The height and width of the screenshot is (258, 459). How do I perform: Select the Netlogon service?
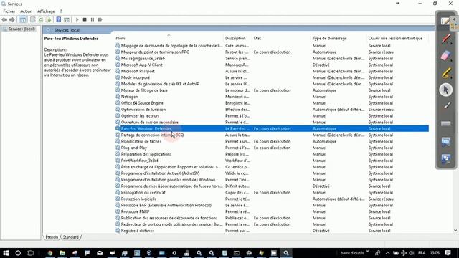point(129,97)
